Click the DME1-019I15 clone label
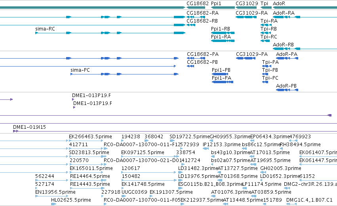Image resolution: width=337 pixels, height=206 pixels. [x=29, y=127]
